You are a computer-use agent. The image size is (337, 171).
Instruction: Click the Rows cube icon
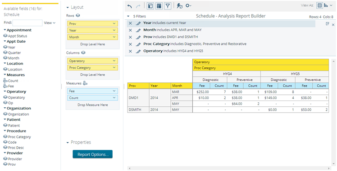click(x=78, y=15)
